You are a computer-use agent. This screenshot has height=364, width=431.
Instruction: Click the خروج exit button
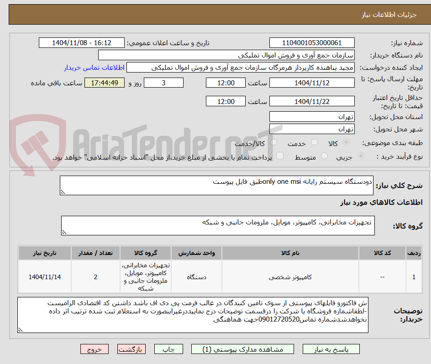coord(94,349)
